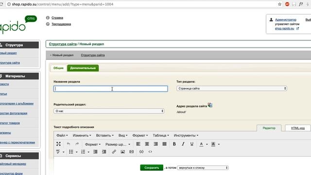Open the Файл editor menu
Viewport: 311px width, 175px height.
tap(62, 135)
